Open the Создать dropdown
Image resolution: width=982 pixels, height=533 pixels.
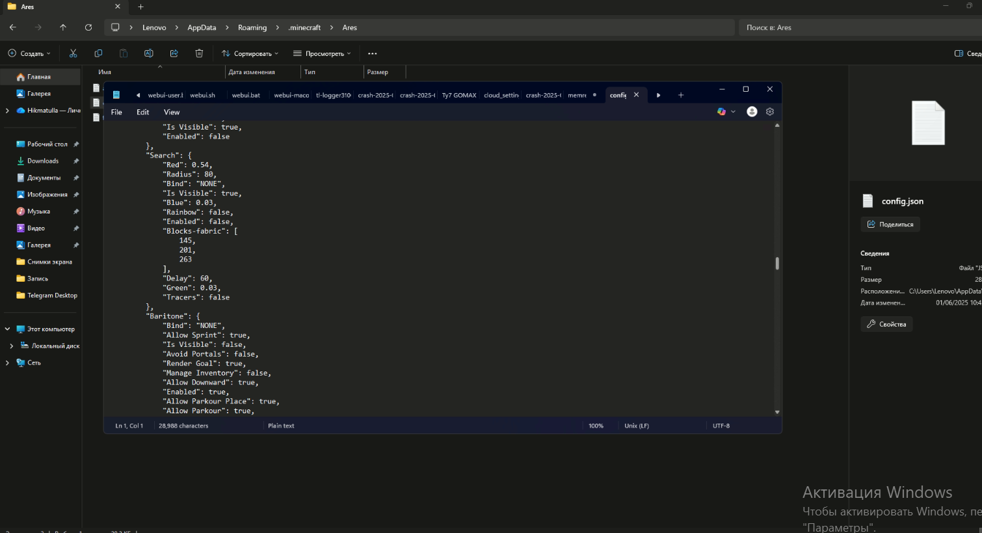tap(27, 53)
